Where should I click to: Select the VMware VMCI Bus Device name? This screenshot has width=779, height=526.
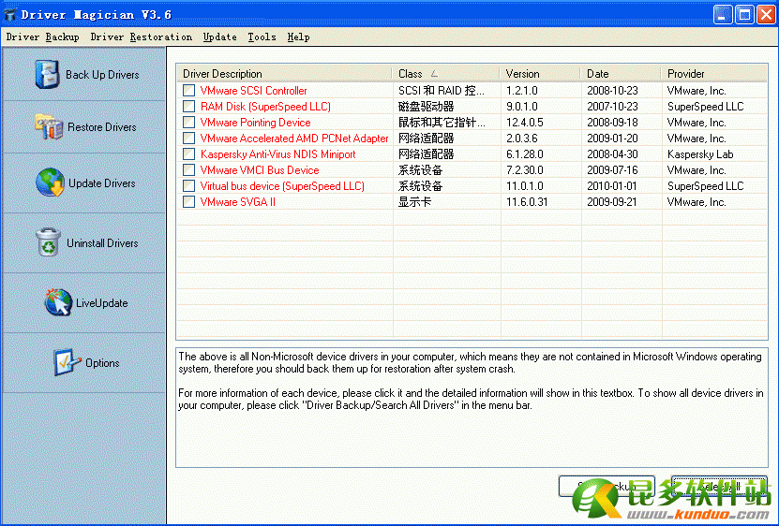coord(260,169)
